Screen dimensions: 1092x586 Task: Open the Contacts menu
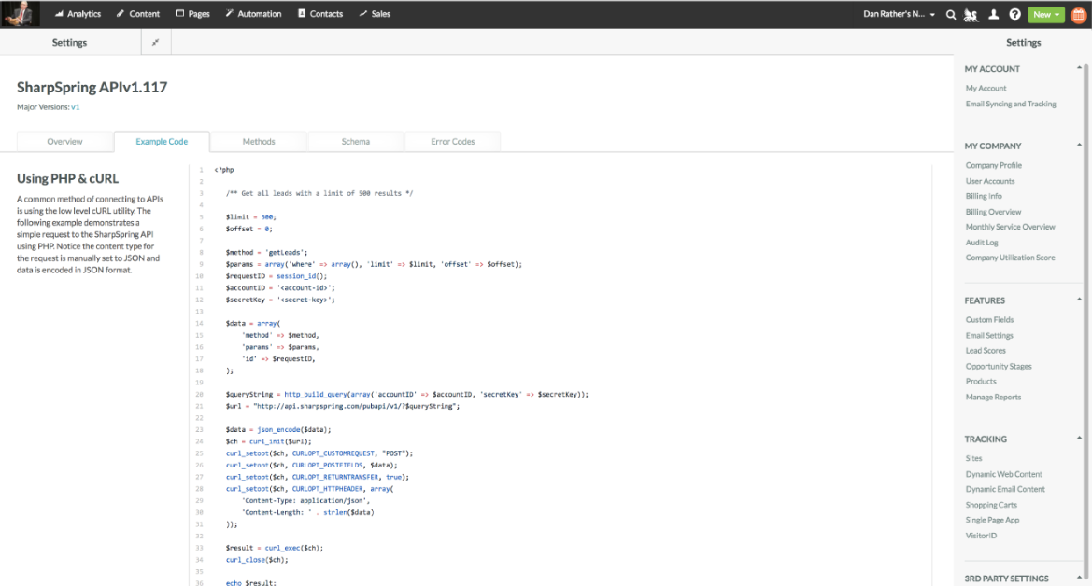click(x=319, y=14)
